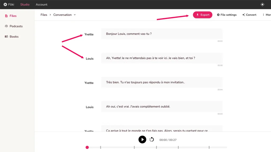Play the Conversation audio

point(142,140)
